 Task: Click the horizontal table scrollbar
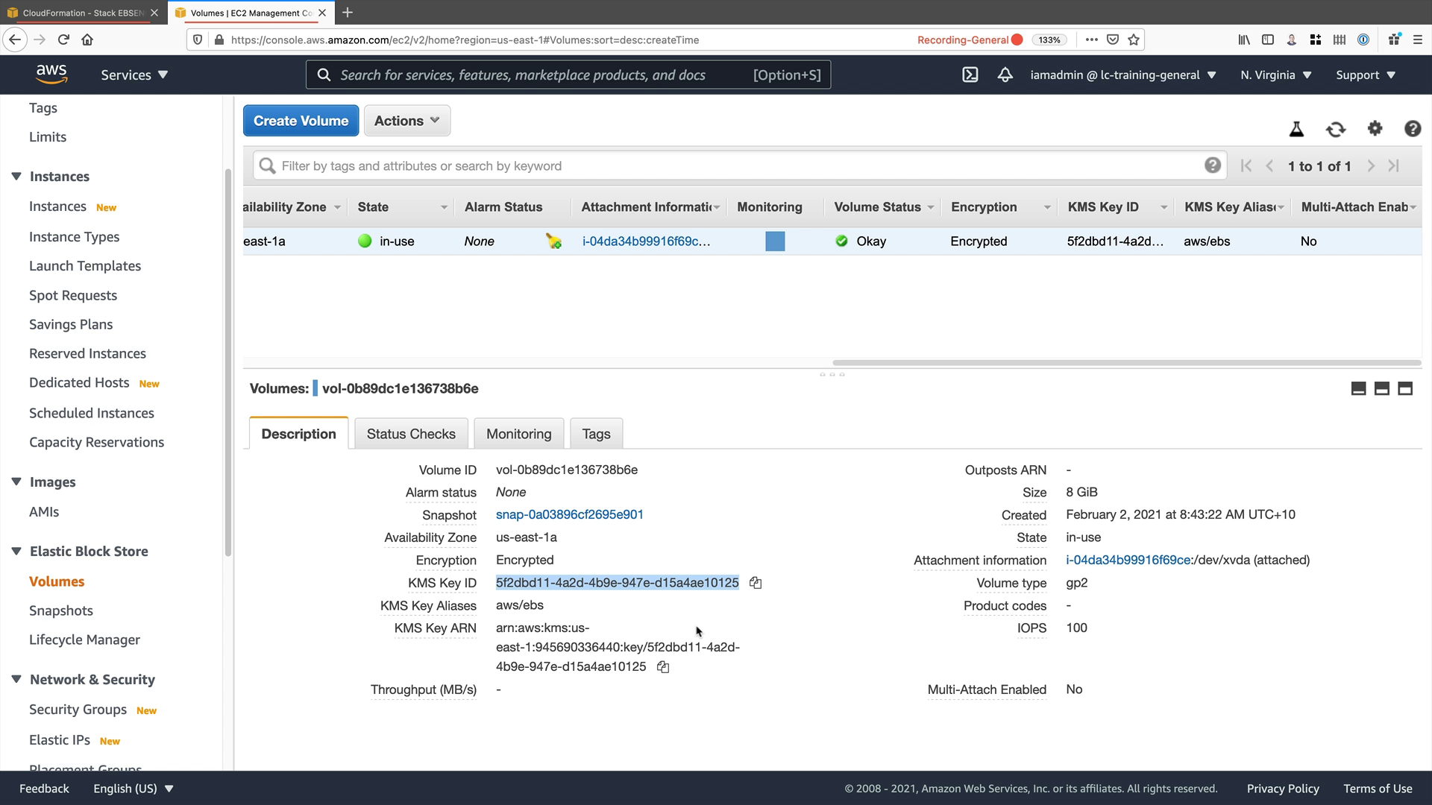point(1126,363)
